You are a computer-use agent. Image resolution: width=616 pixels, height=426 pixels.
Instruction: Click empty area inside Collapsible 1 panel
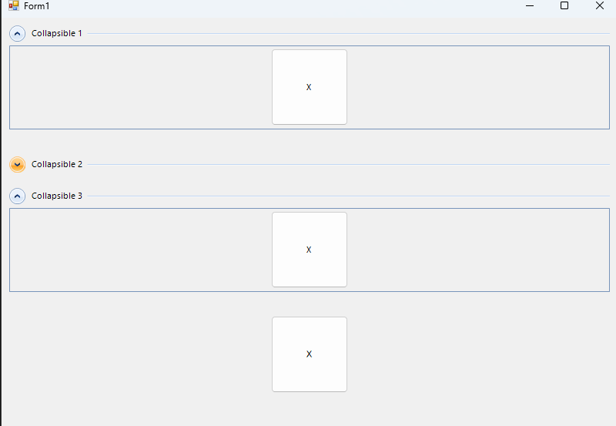[x=139, y=88]
